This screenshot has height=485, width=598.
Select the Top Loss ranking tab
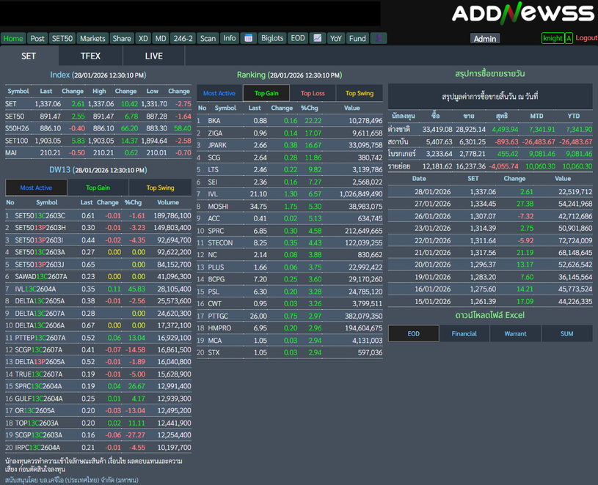(x=313, y=93)
